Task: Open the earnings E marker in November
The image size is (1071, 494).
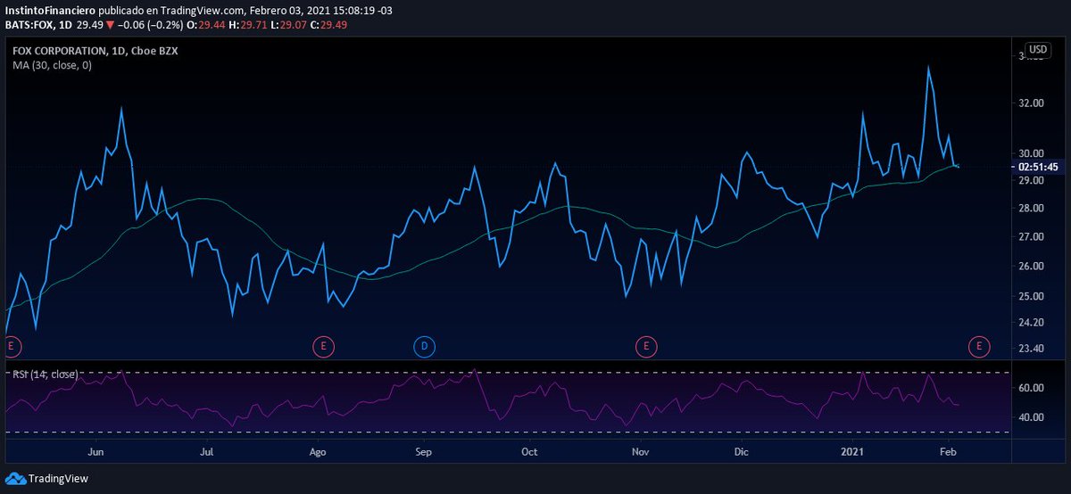Action: [644, 345]
